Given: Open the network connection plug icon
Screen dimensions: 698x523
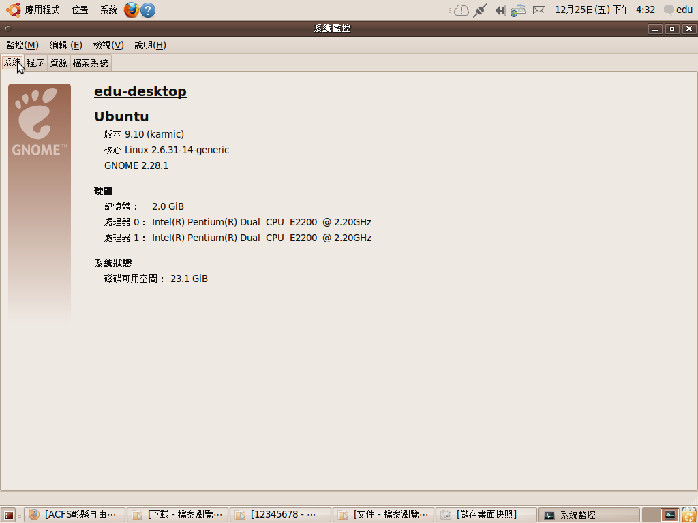Looking at the screenshot, I should 480,10.
